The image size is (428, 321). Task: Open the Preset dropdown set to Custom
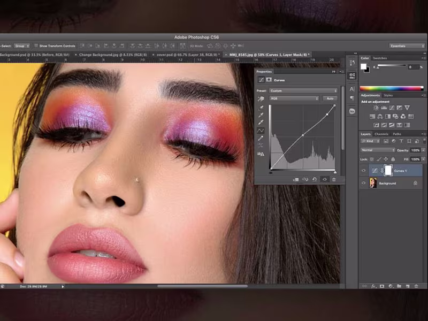coord(302,91)
